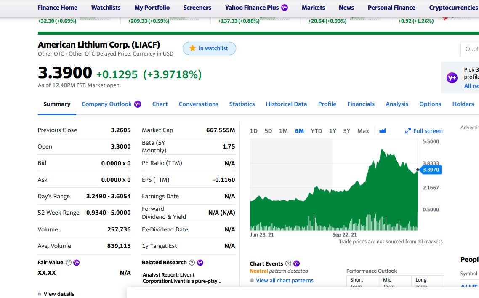479x298 pixels.
Task: Open the Markets navigation item
Action: (314, 8)
